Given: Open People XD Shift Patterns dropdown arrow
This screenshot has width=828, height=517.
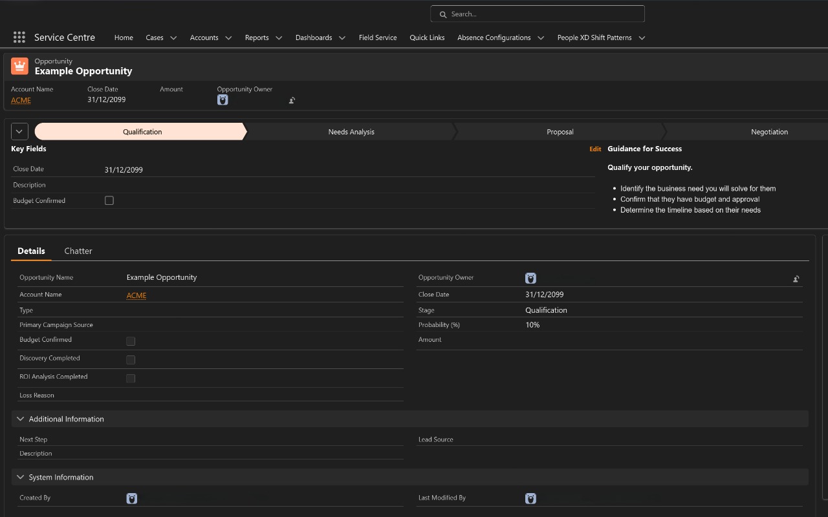Looking at the screenshot, I should 642,37.
